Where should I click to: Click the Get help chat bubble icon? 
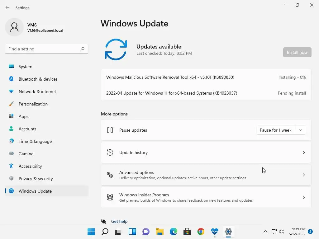(x=103, y=221)
